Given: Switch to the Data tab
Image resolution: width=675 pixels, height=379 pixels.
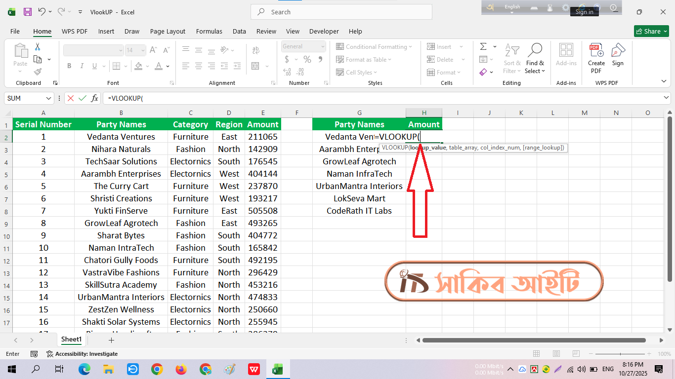Looking at the screenshot, I should point(239,31).
